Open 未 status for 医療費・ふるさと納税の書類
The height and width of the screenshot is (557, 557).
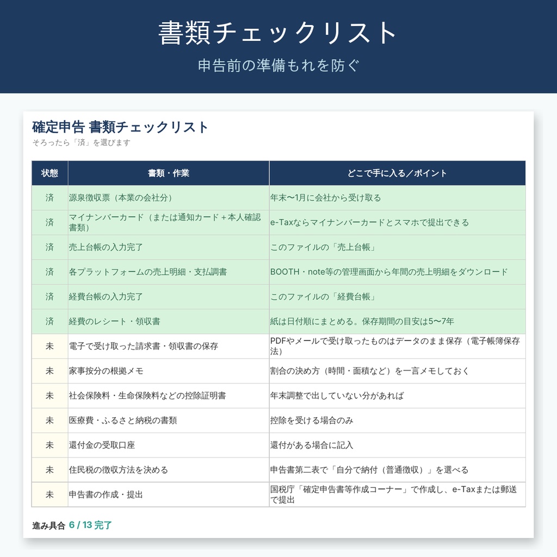(49, 420)
